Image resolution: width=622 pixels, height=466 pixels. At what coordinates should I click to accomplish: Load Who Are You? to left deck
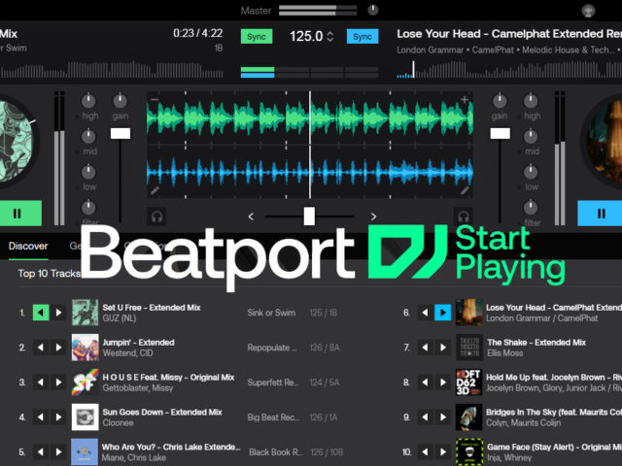(x=41, y=452)
